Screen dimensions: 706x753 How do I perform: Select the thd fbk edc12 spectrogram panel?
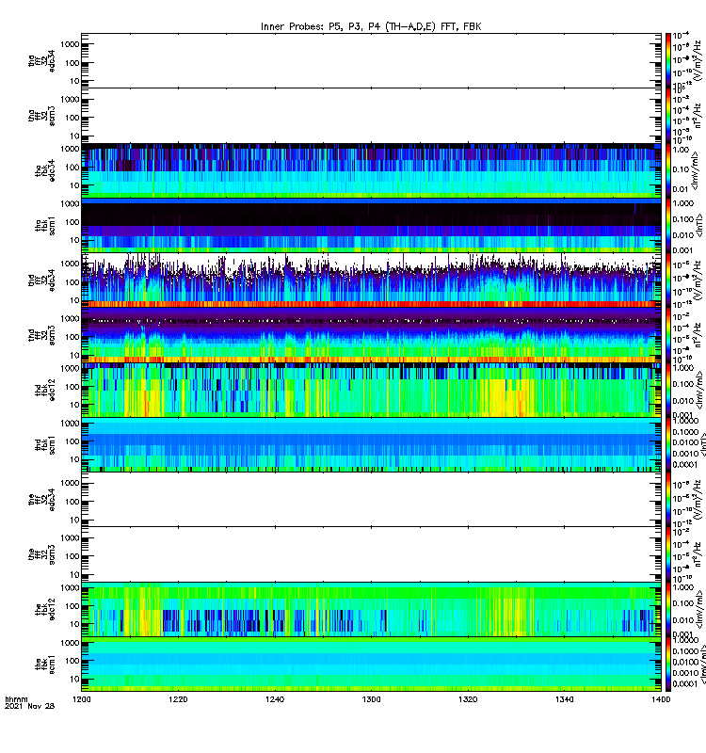tap(371, 390)
